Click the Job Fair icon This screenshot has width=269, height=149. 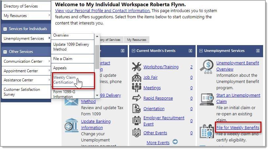point(136,77)
